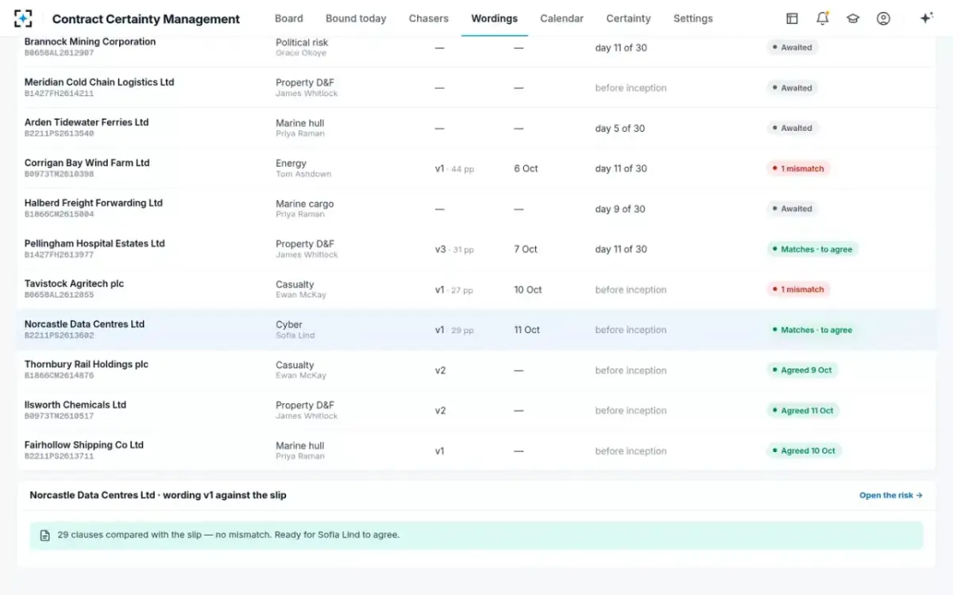Click Casualty class for Thornbury Rail
953x595 pixels.
tap(295, 365)
